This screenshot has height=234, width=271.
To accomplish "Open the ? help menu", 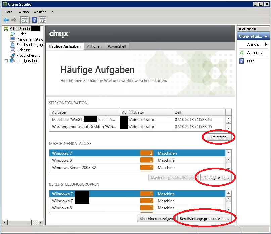I will coord(52,12).
